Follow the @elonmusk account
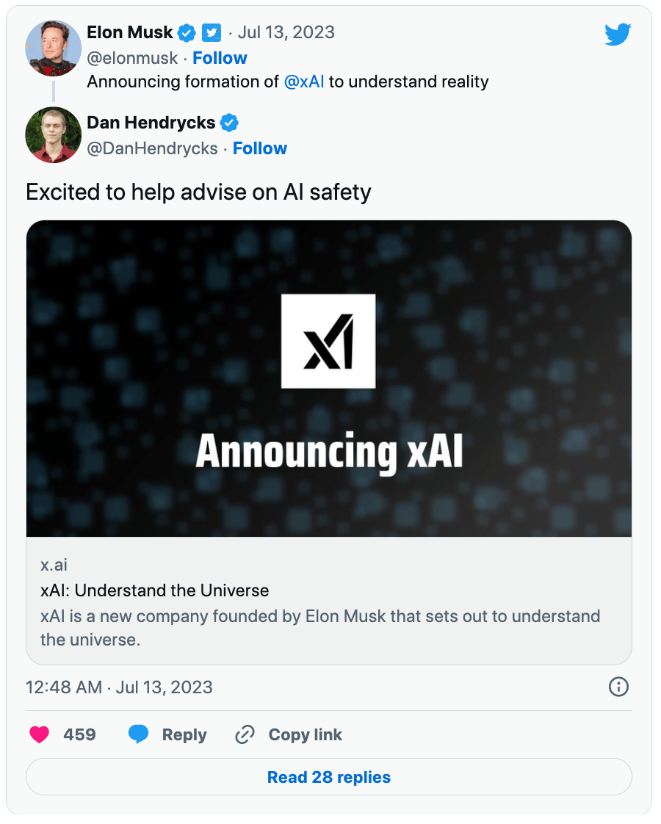This screenshot has width=661, height=824. pos(220,58)
